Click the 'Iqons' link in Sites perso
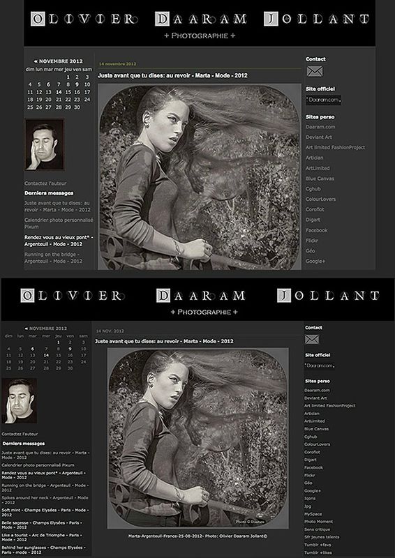395x558 pixels. 310,498
